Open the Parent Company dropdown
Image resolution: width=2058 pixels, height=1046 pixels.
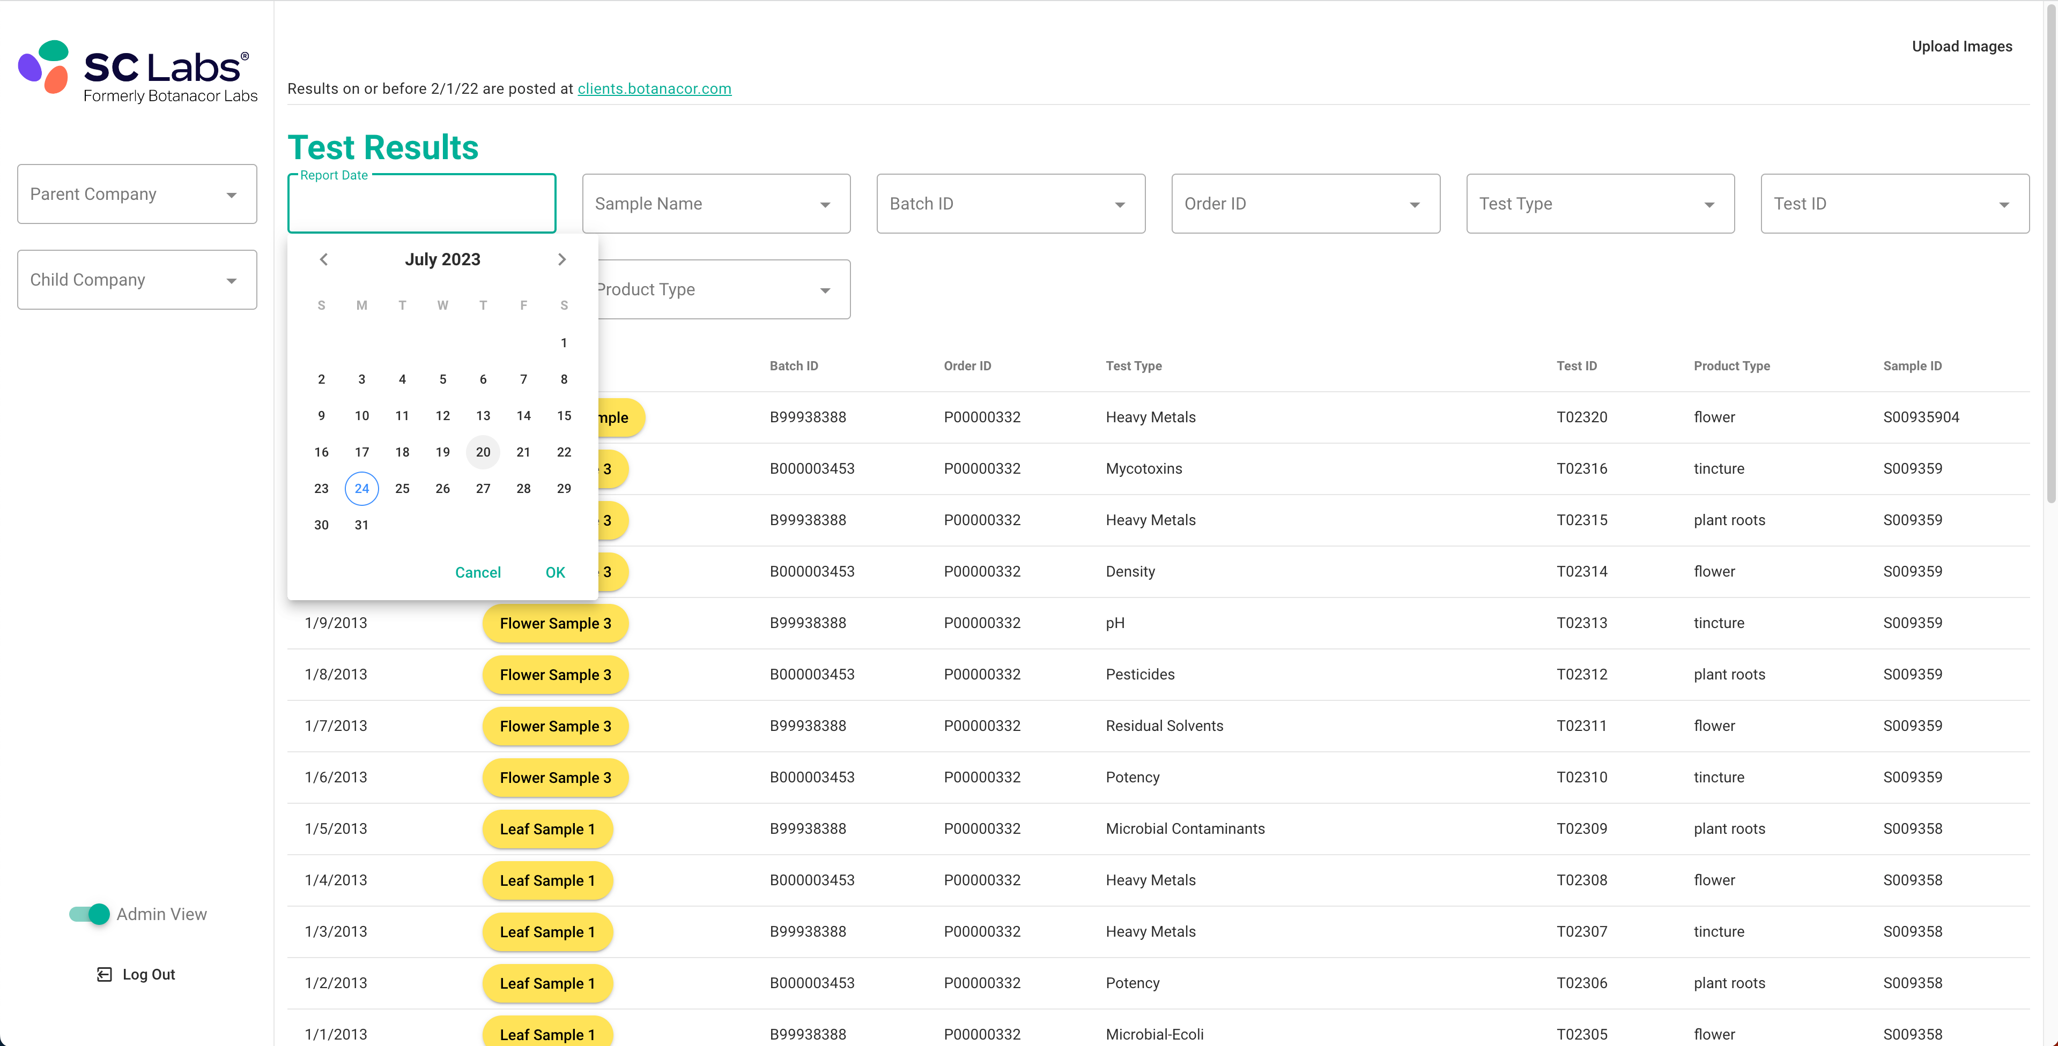[x=137, y=194]
